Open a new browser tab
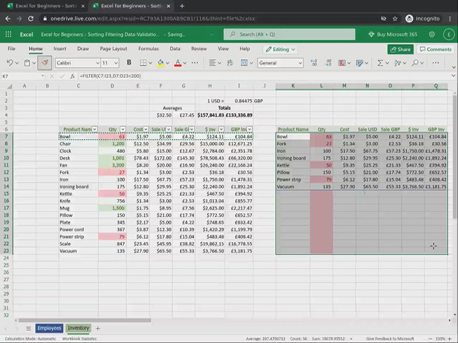458x343 pixels. 182,6
